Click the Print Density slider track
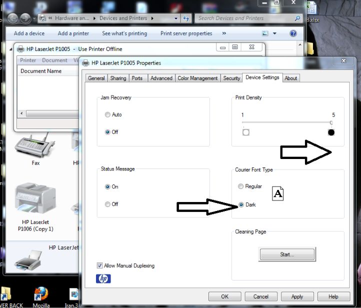Screen dimensions: 361x308 (286, 122)
